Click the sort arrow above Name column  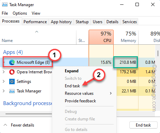[x=37, y=32]
